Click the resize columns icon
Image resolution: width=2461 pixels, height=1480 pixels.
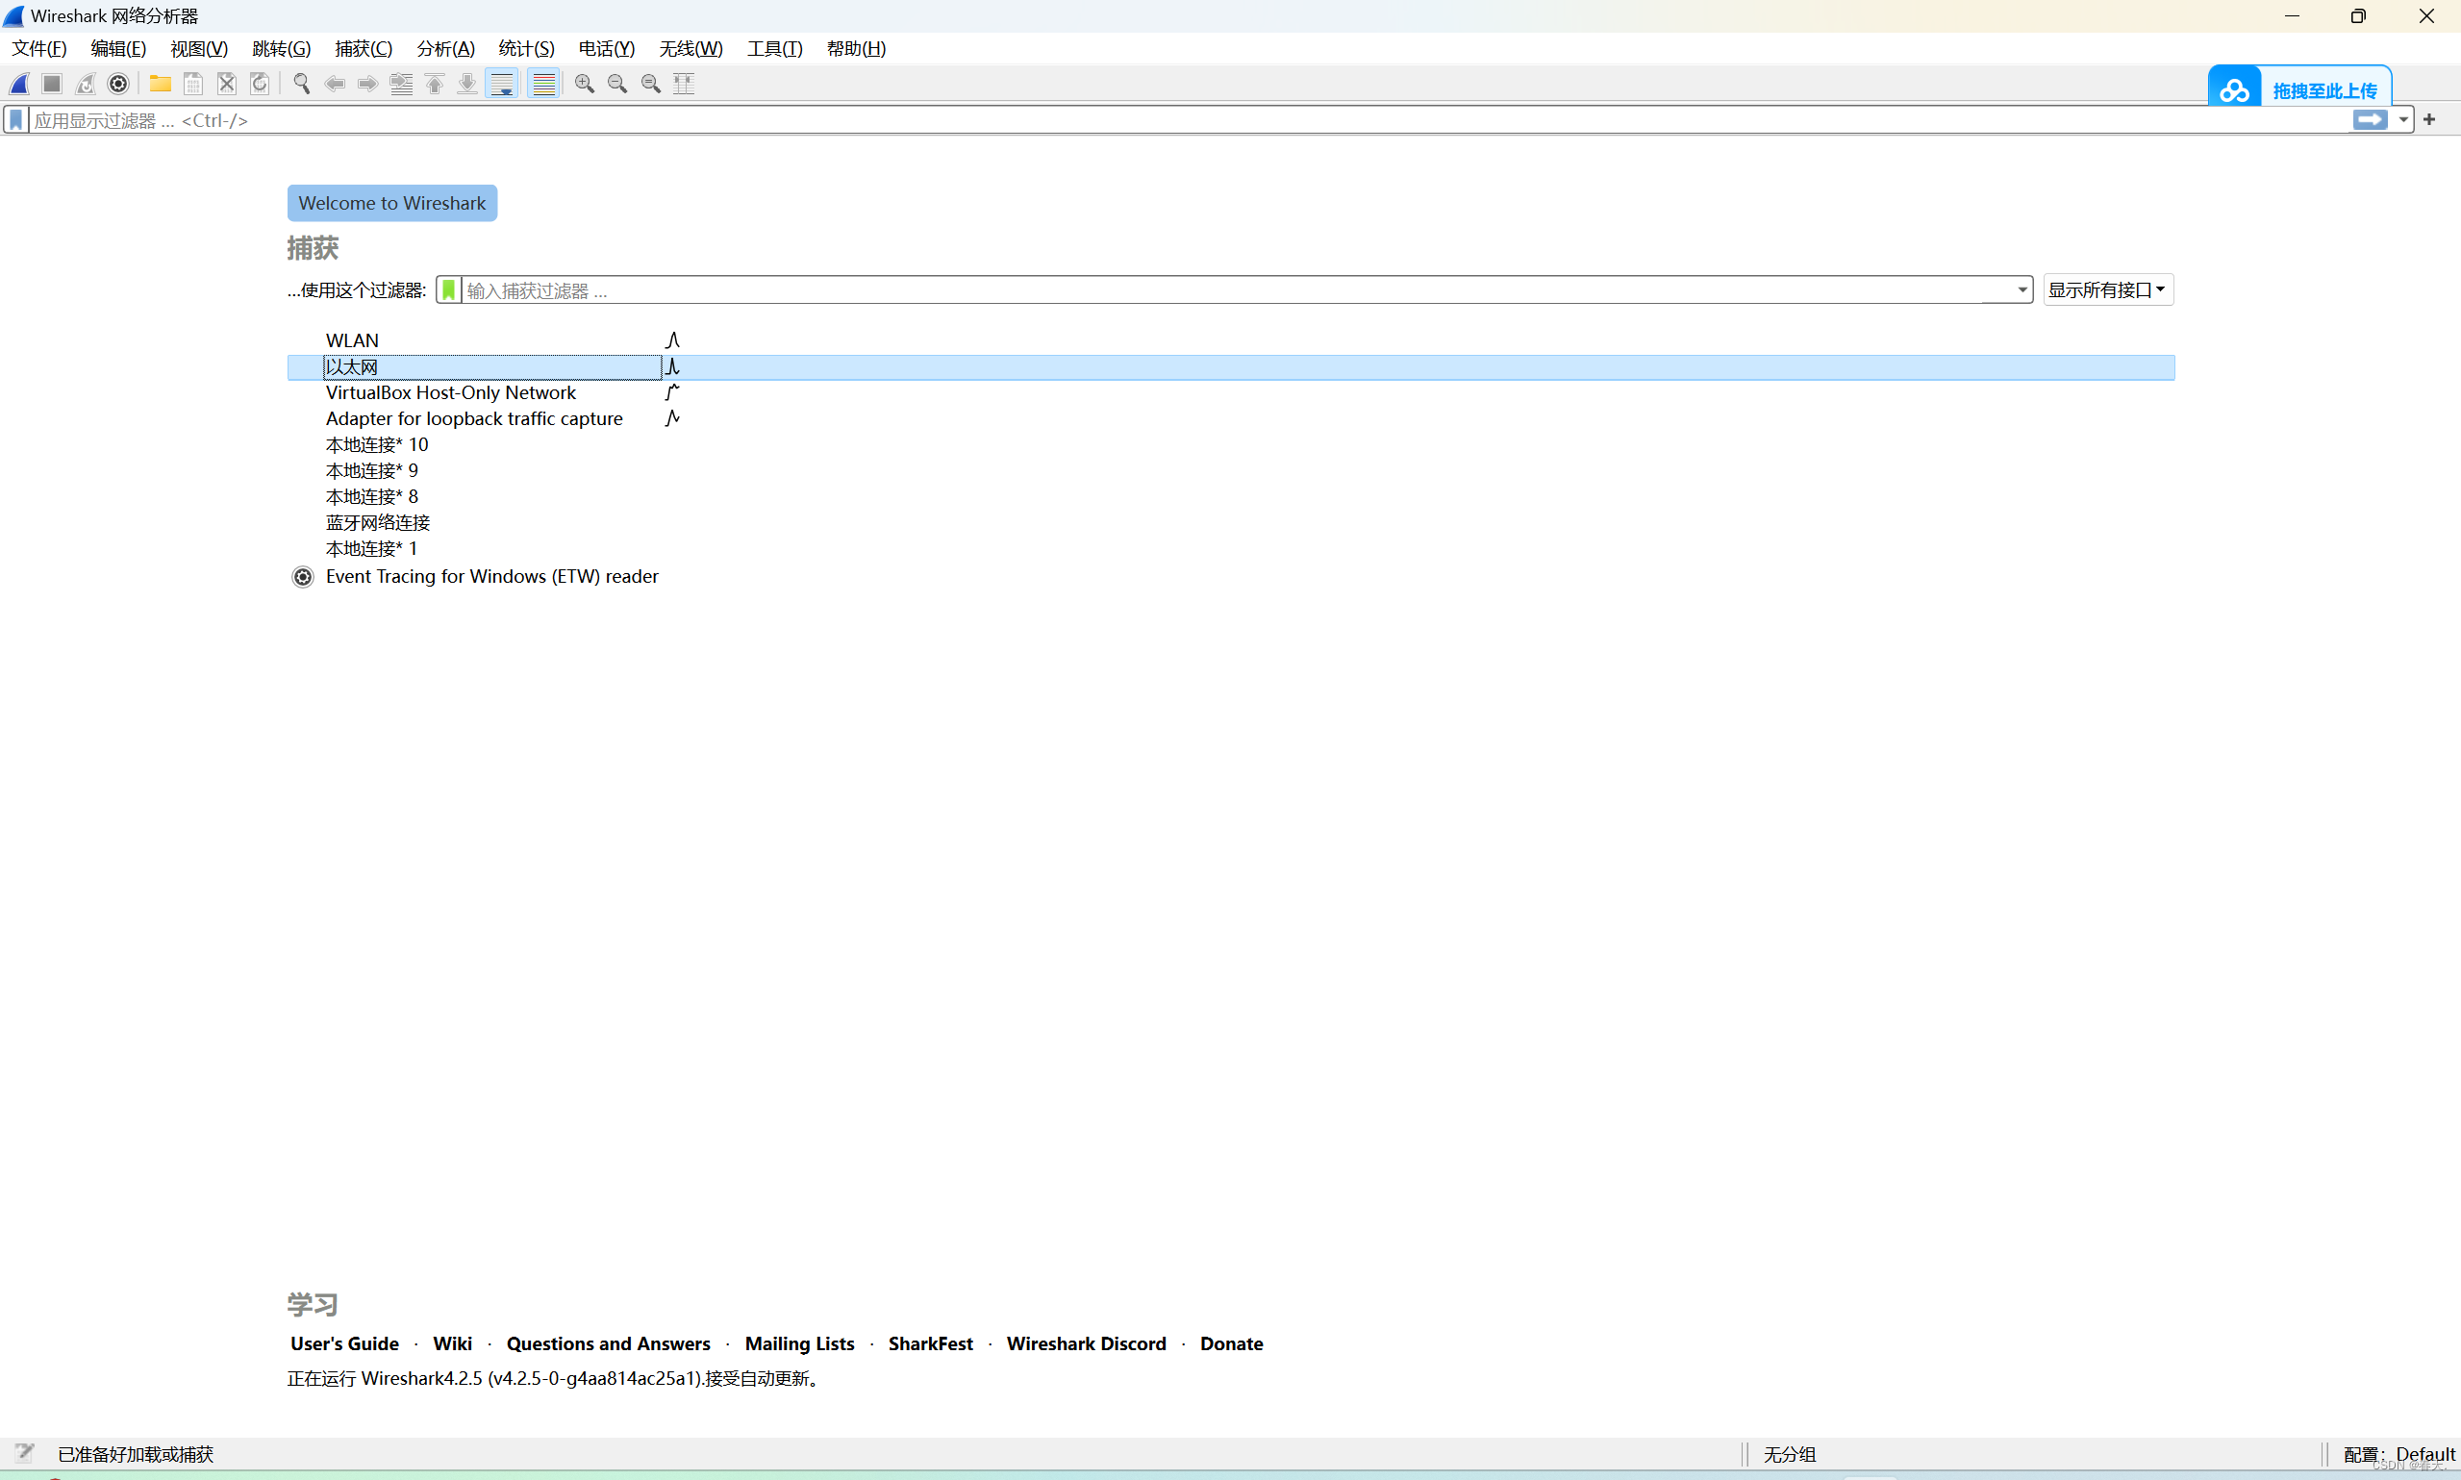tap(684, 84)
